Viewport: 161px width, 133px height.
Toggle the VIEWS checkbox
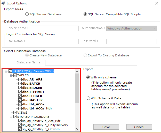(15, 113)
